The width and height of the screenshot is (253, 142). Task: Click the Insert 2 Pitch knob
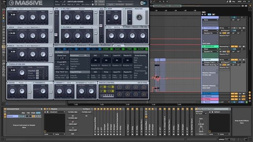pos(91,91)
